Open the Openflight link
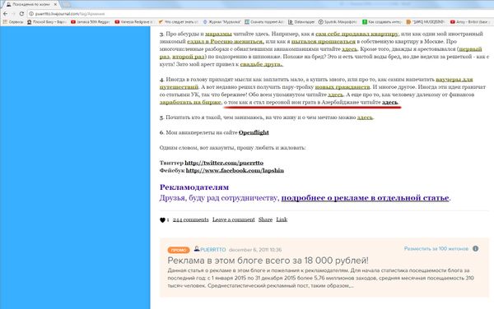This screenshot has height=309, width=494. tap(254, 132)
